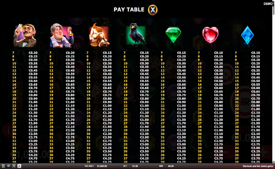Click the €3.00 payout for 32 gentleman symbols
Viewport: 275px width, 169px height.
tap(33, 141)
